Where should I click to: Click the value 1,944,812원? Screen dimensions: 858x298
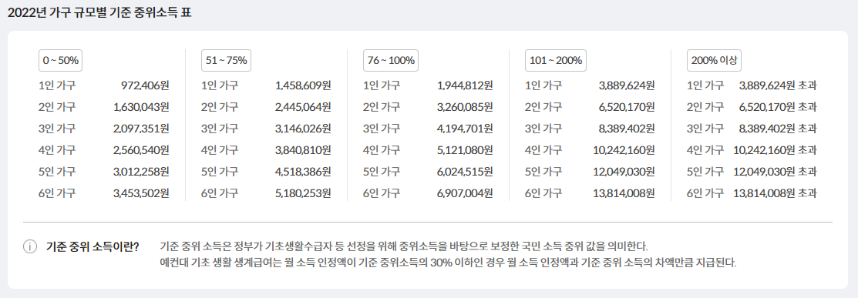[x=465, y=85]
